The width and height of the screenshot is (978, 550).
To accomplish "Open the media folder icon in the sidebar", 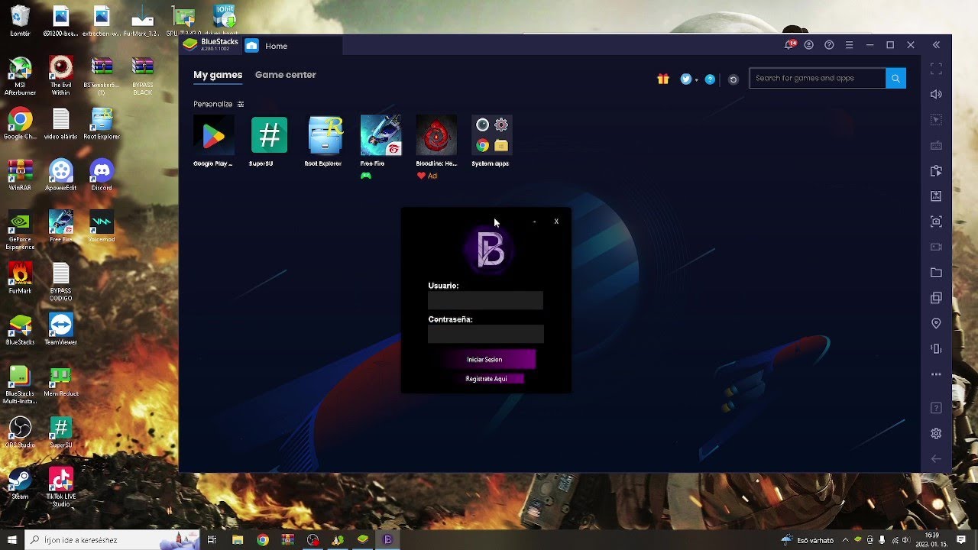I will click(936, 273).
